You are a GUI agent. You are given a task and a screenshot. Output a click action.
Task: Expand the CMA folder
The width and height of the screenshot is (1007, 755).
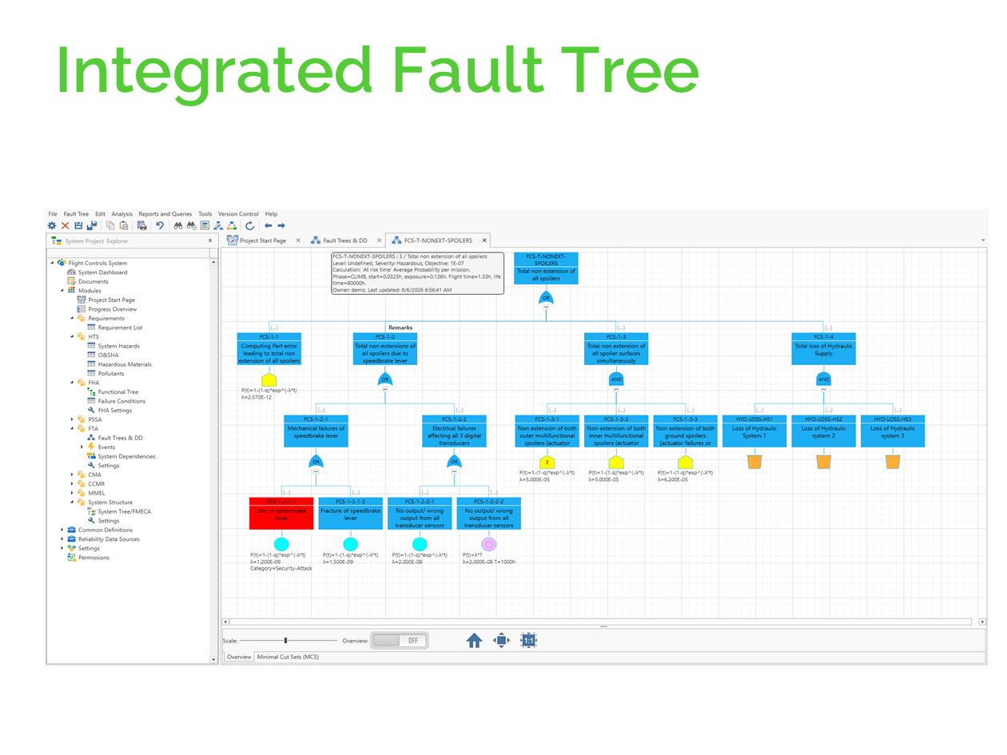tap(72, 475)
